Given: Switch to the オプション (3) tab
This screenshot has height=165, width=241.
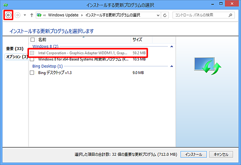Looking at the screenshot, I should point(17,57).
